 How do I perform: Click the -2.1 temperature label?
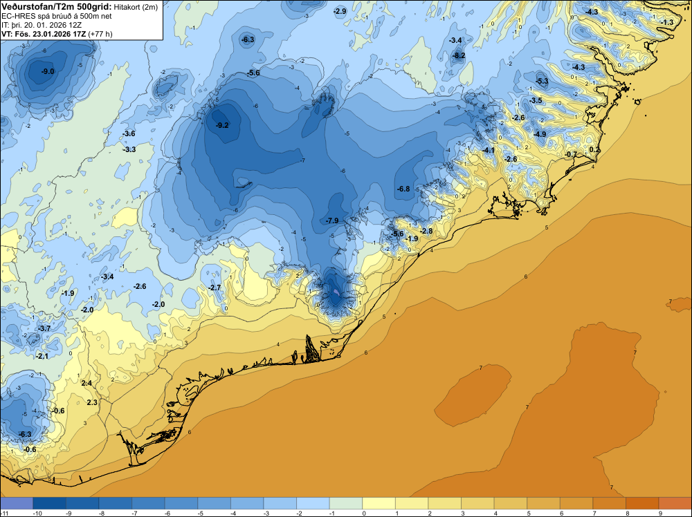click(42, 356)
